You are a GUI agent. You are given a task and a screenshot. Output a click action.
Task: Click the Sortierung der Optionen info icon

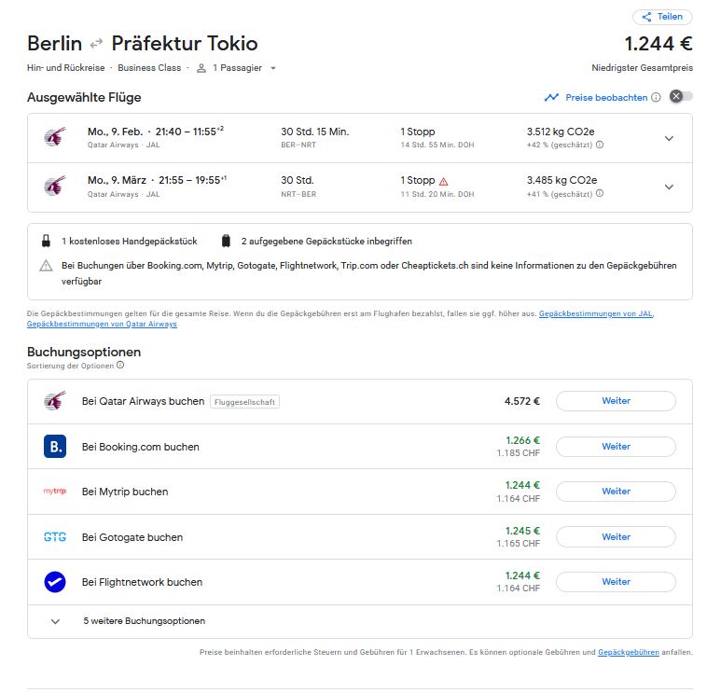[120, 366]
